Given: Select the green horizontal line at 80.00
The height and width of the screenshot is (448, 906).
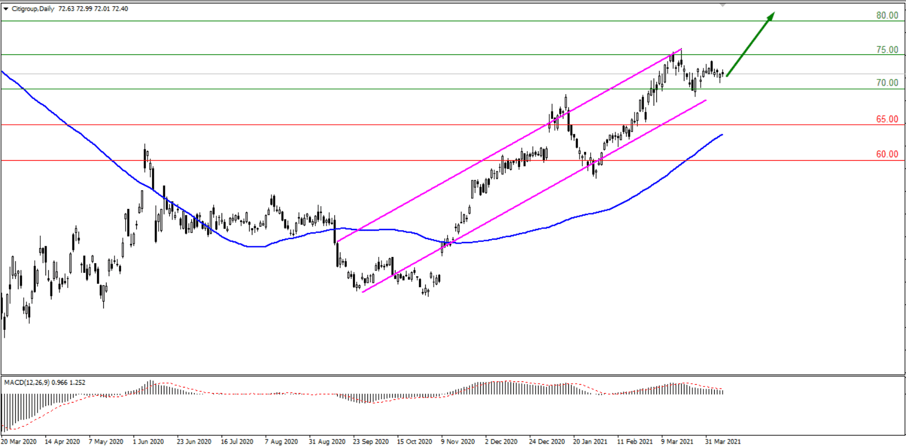Looking at the screenshot, I should pos(337,21).
